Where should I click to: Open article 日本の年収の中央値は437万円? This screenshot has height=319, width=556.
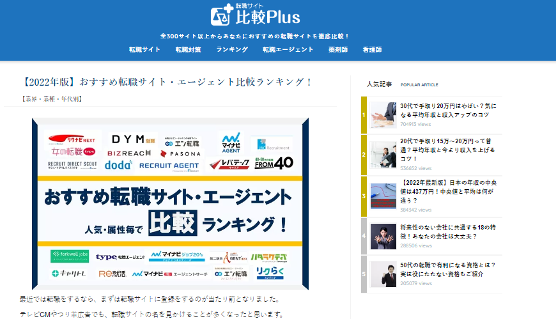click(449, 192)
